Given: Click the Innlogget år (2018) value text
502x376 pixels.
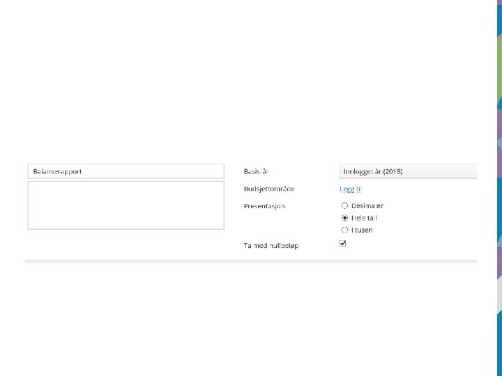Looking at the screenshot, I should (x=373, y=171).
